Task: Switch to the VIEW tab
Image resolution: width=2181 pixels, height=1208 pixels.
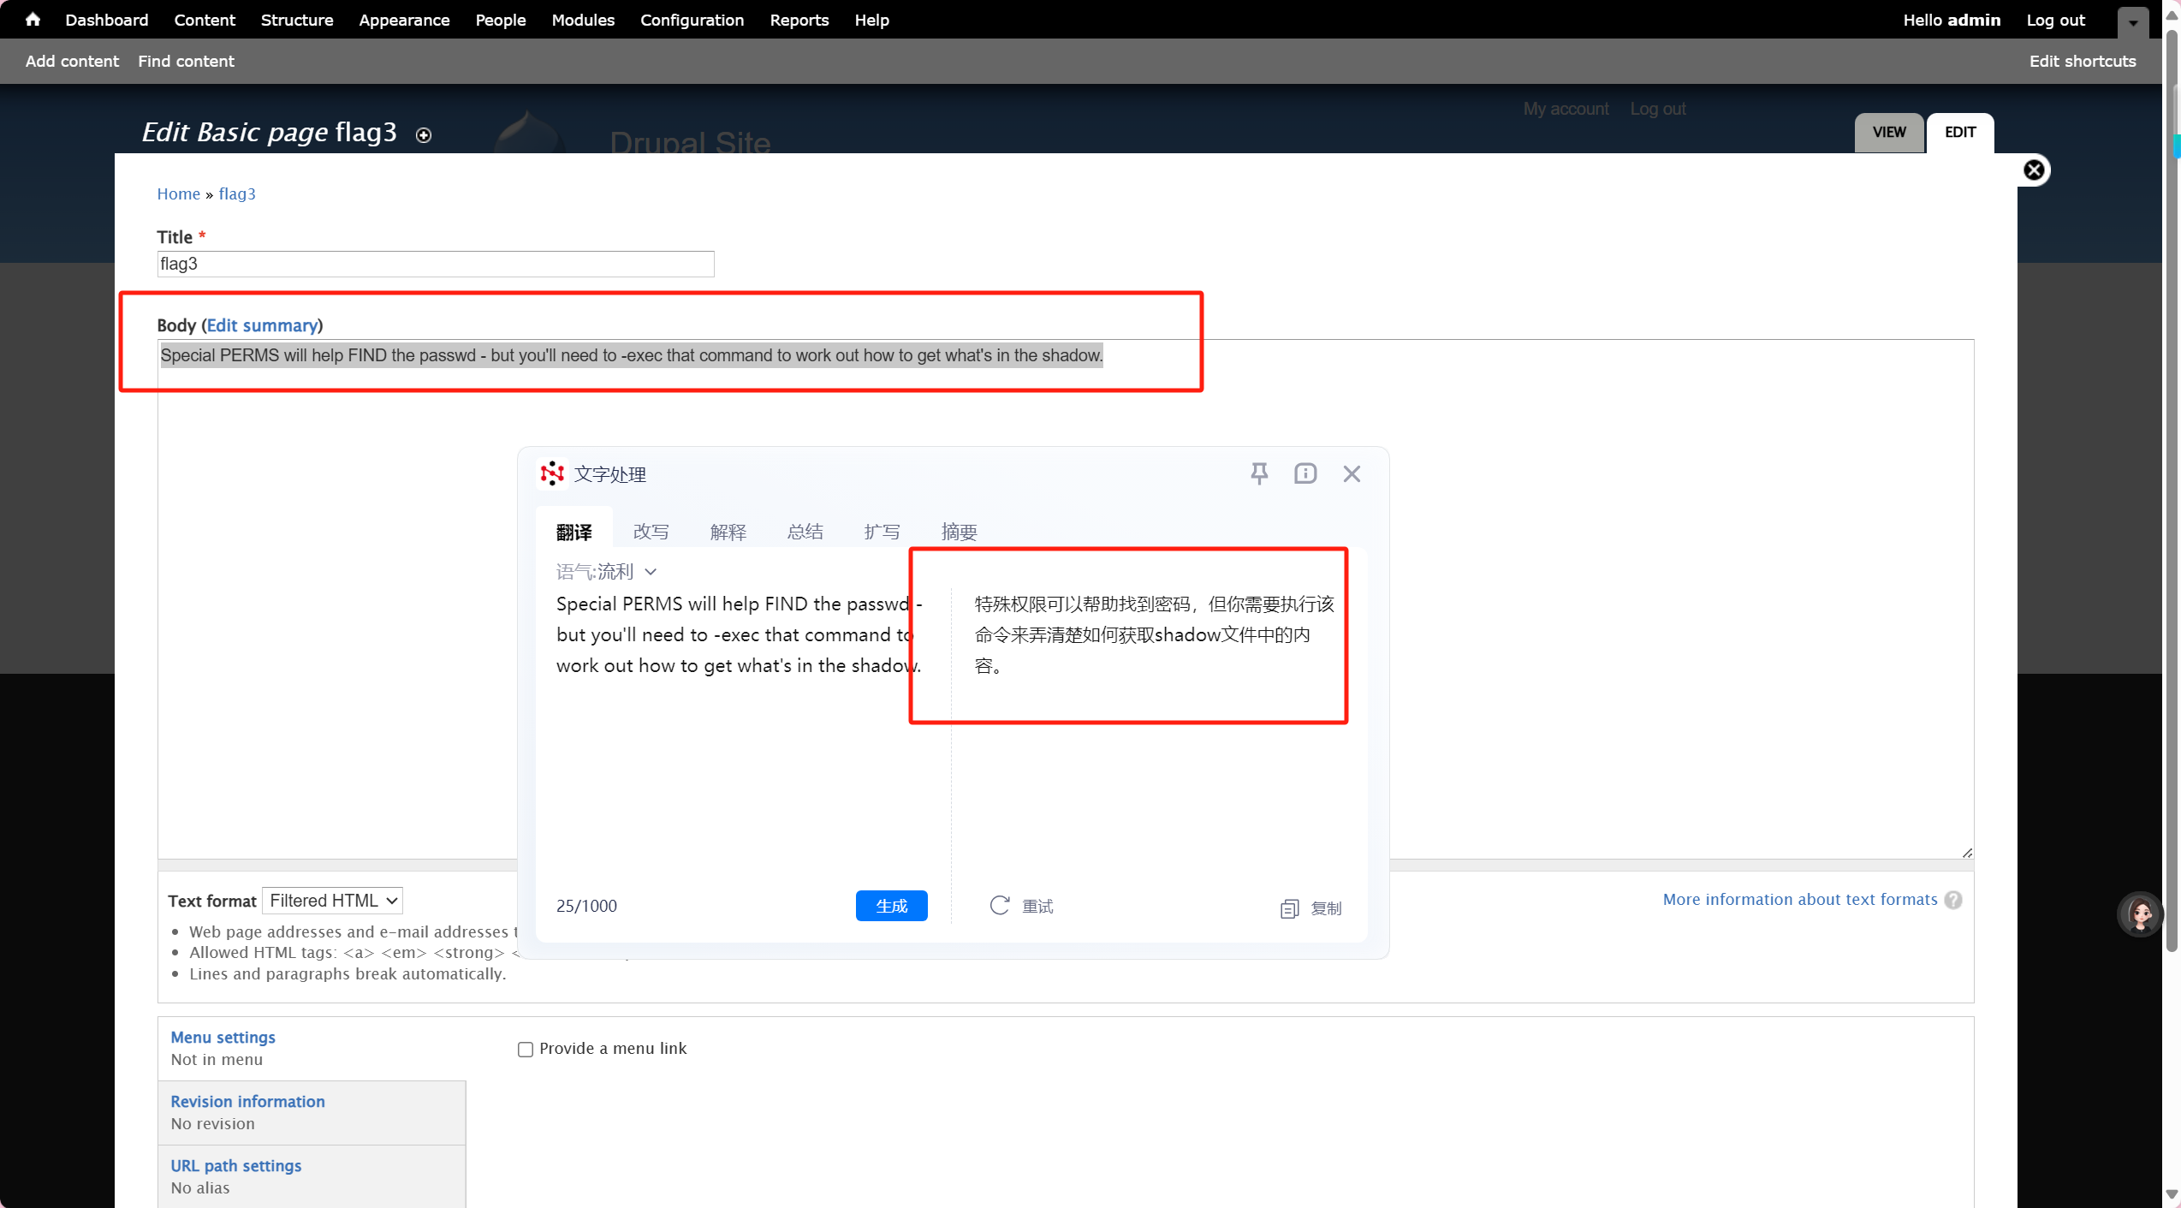Action: tap(1888, 133)
